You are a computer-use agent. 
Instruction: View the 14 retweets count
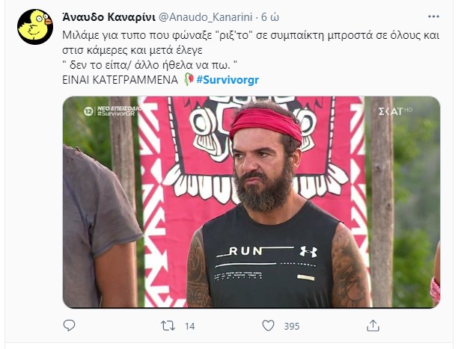pos(190,326)
